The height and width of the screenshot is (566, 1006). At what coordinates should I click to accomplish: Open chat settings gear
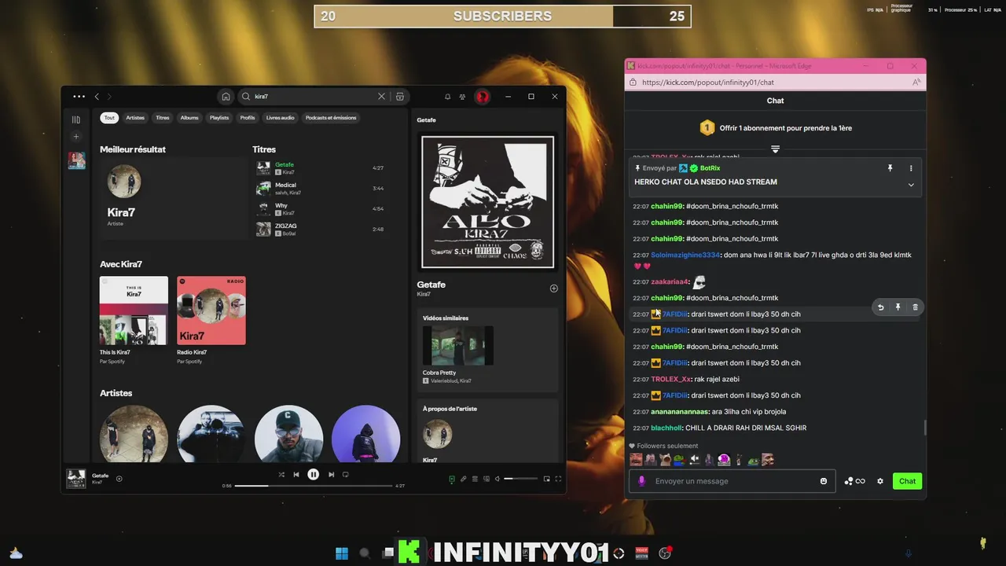tap(880, 481)
